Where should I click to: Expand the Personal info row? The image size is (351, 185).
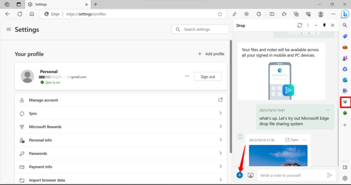[x=121, y=140]
